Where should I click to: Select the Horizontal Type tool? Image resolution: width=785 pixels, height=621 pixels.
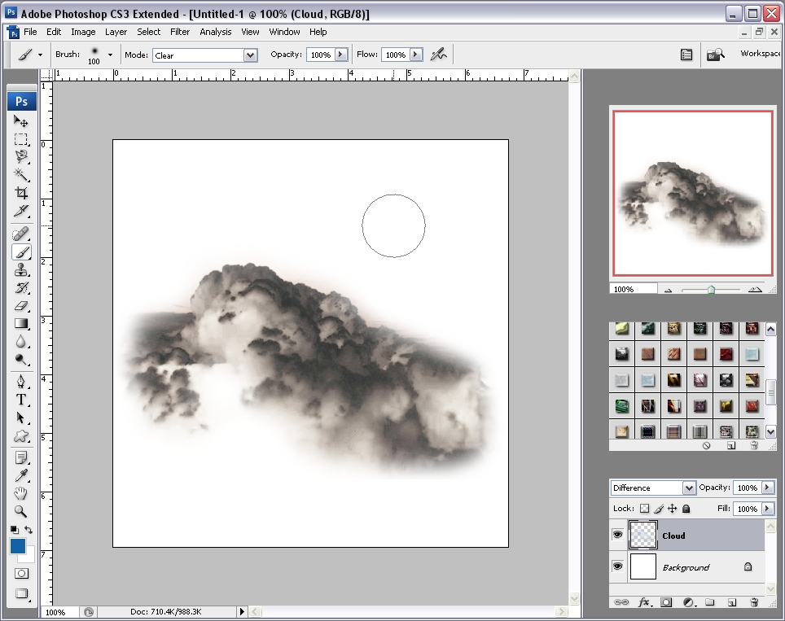coord(21,400)
